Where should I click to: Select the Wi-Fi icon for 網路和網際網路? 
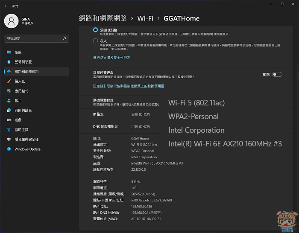(x=9, y=72)
